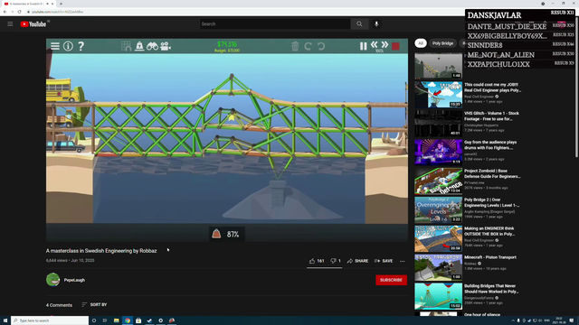Dislike the video with thumbs down
This screenshot has height=325, width=579.
click(x=336, y=261)
